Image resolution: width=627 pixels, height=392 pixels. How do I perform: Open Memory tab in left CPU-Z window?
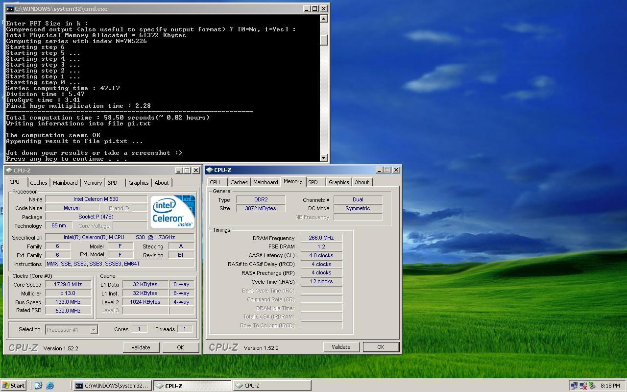pos(93,183)
